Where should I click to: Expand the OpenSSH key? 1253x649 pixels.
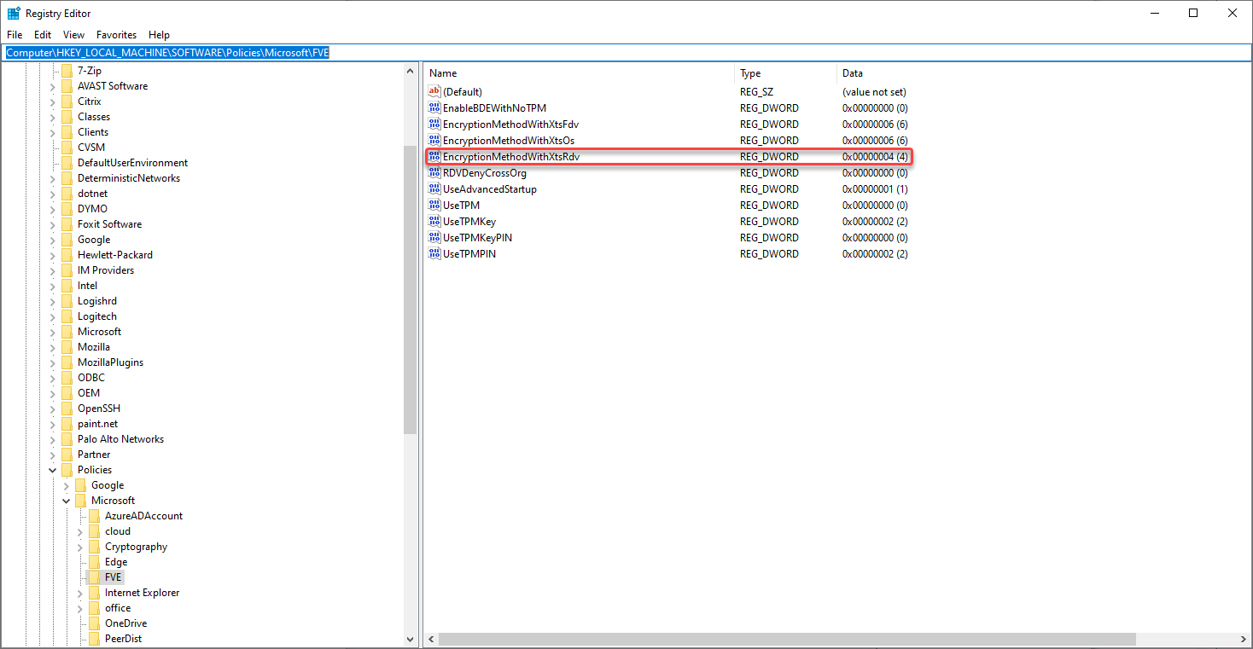(x=53, y=409)
